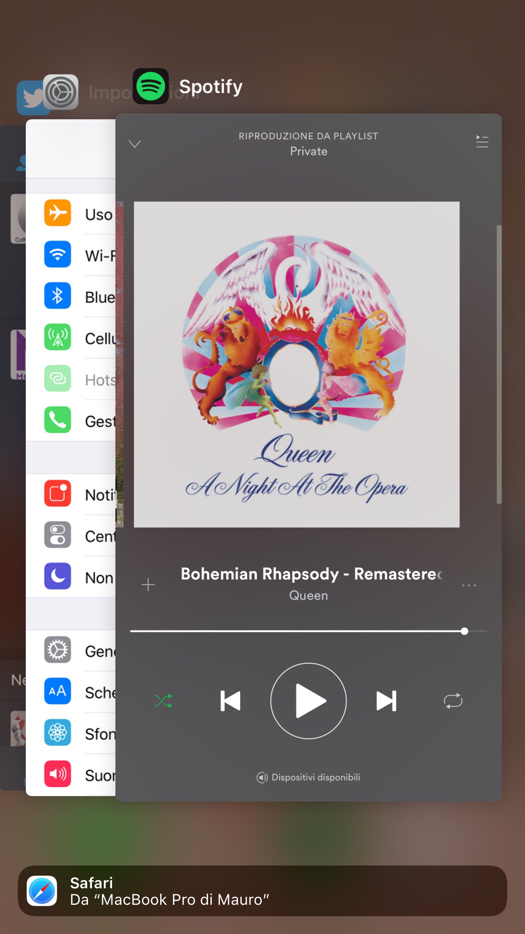
Task: Tap the Queen album artwork
Action: [297, 364]
